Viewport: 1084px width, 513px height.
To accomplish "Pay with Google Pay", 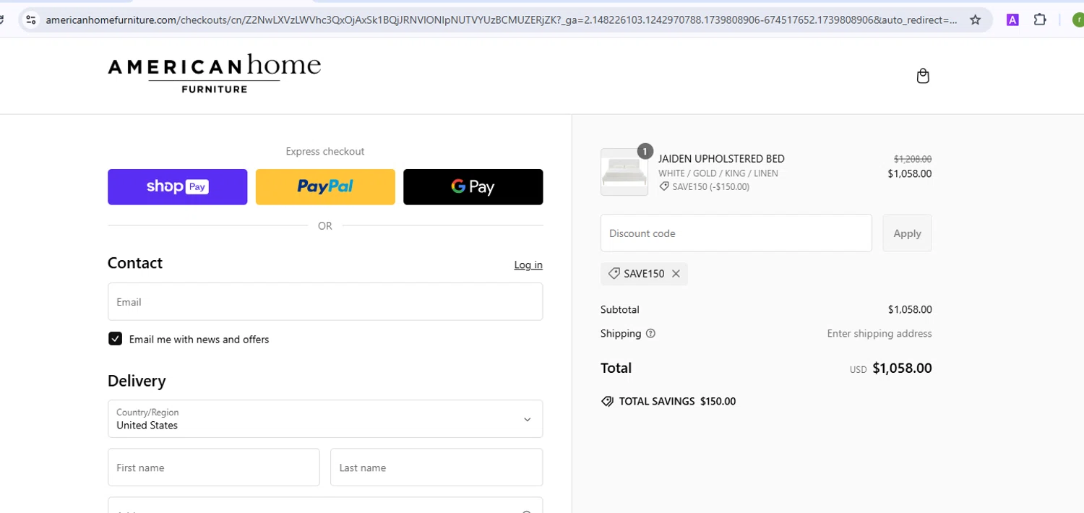I will pyautogui.click(x=473, y=187).
